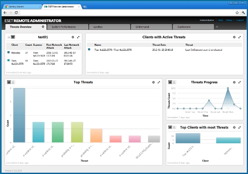Screen dimensions: 248x174
Task: Click 'Last OnDemand scan: 1 uncleaned' text
Action: 204,50
